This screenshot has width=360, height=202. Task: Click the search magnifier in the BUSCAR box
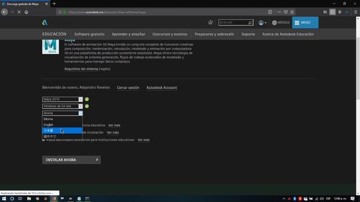tap(250, 22)
